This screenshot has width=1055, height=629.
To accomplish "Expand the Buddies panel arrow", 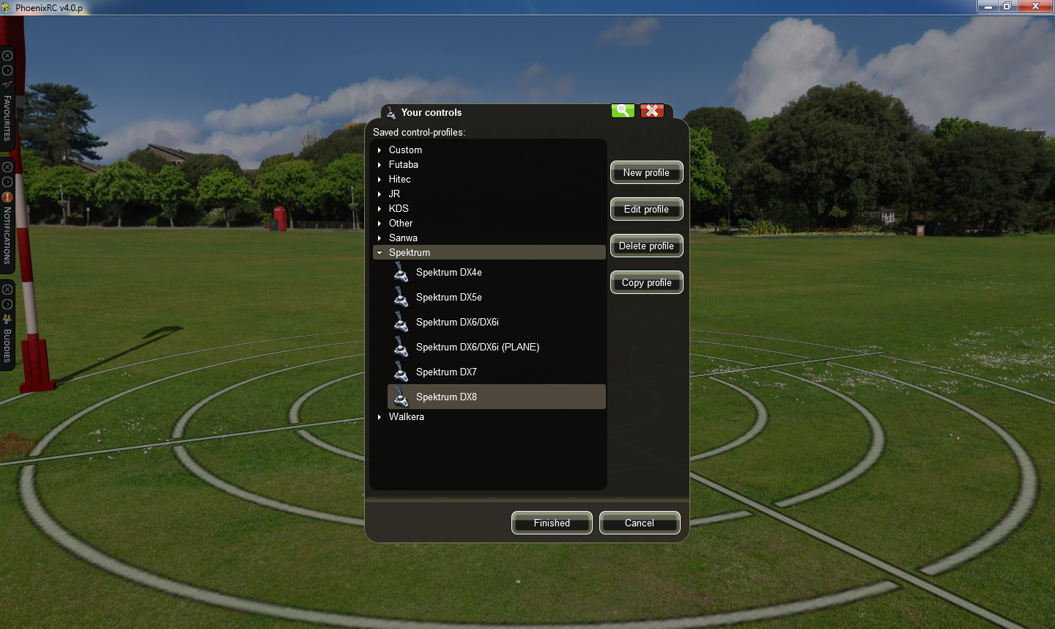I will click(7, 304).
